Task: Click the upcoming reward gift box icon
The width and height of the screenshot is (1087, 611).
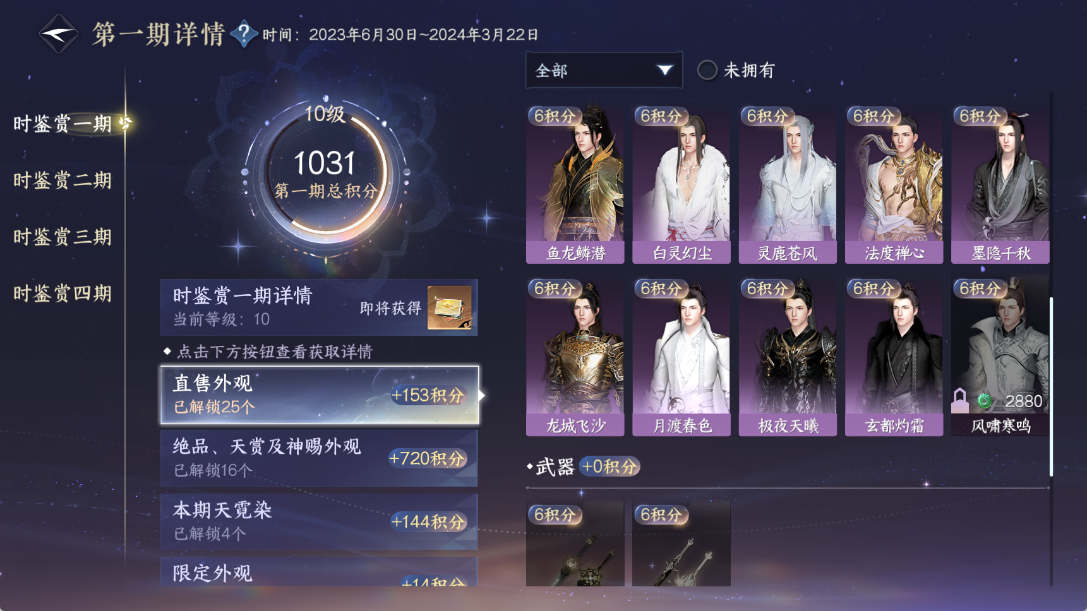Action: [450, 307]
